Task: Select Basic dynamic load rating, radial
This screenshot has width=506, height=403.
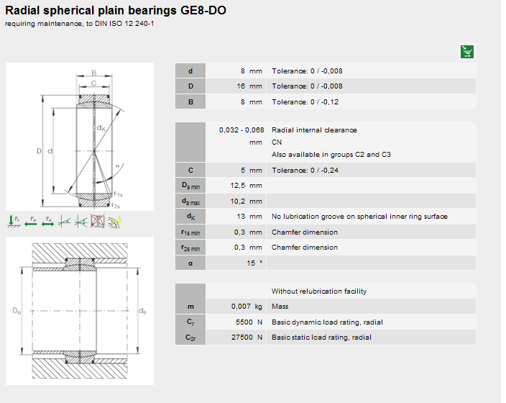Action: pos(327,322)
